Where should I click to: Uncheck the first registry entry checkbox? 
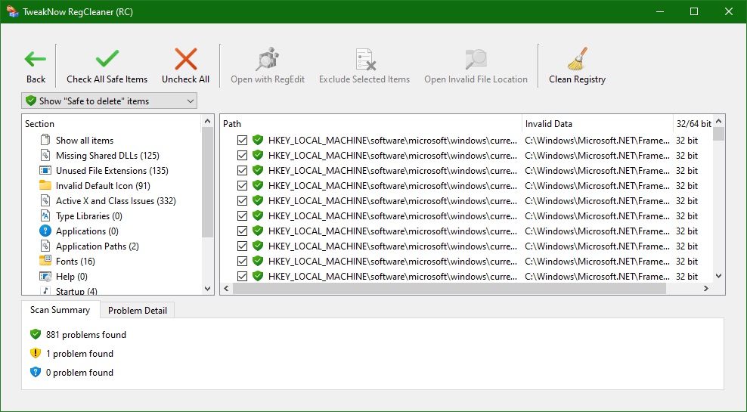[242, 140]
